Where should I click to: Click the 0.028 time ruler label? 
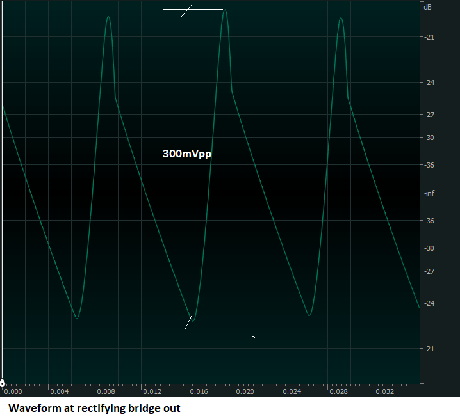338,391
